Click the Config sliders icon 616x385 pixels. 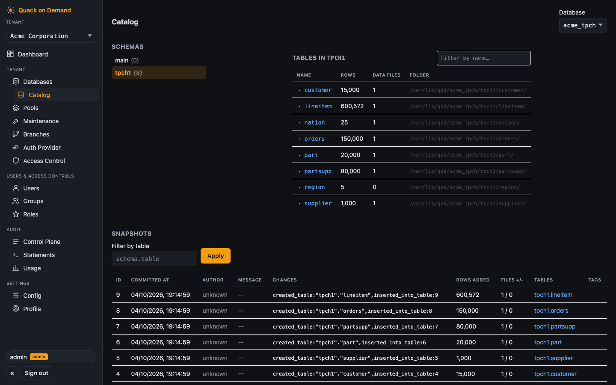16,295
